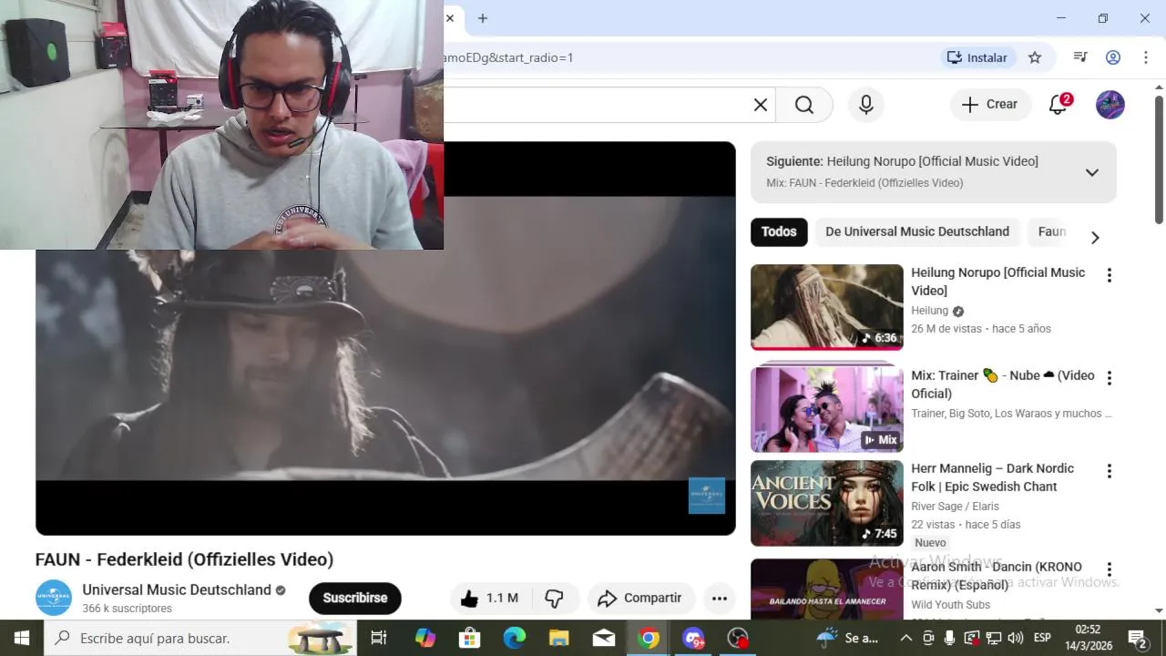The image size is (1166, 656).
Task: Click the Heilung channel name
Action: coord(930,311)
